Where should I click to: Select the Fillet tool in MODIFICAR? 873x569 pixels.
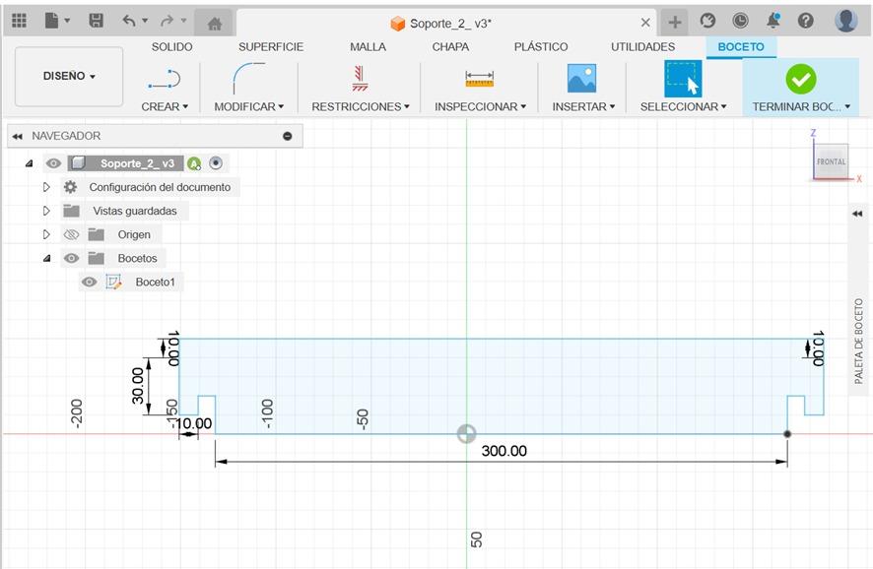(248, 79)
